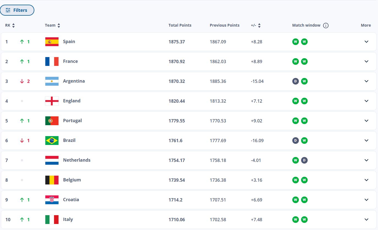Click the Total Points column header
The image size is (378, 230).
click(180, 25)
